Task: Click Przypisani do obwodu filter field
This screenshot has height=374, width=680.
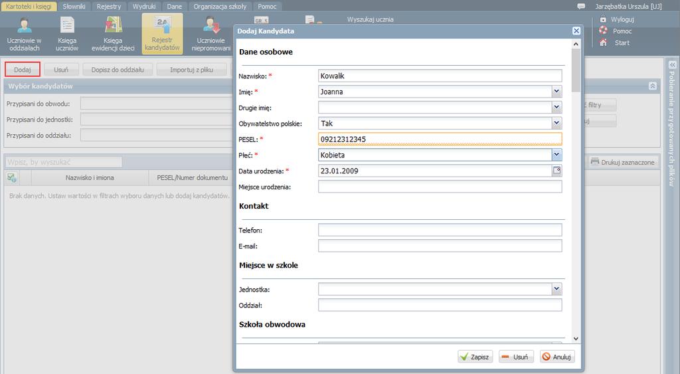Action: 156,104
